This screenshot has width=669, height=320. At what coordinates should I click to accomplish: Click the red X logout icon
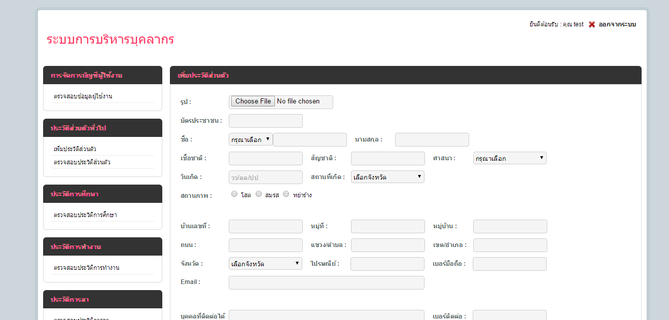click(x=591, y=24)
